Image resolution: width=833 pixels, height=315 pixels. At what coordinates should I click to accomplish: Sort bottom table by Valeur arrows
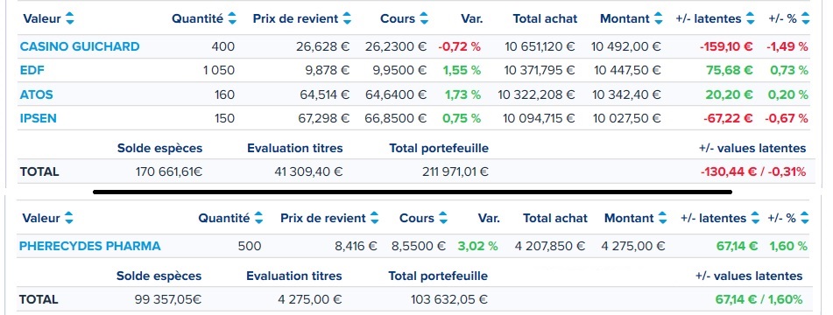69,218
